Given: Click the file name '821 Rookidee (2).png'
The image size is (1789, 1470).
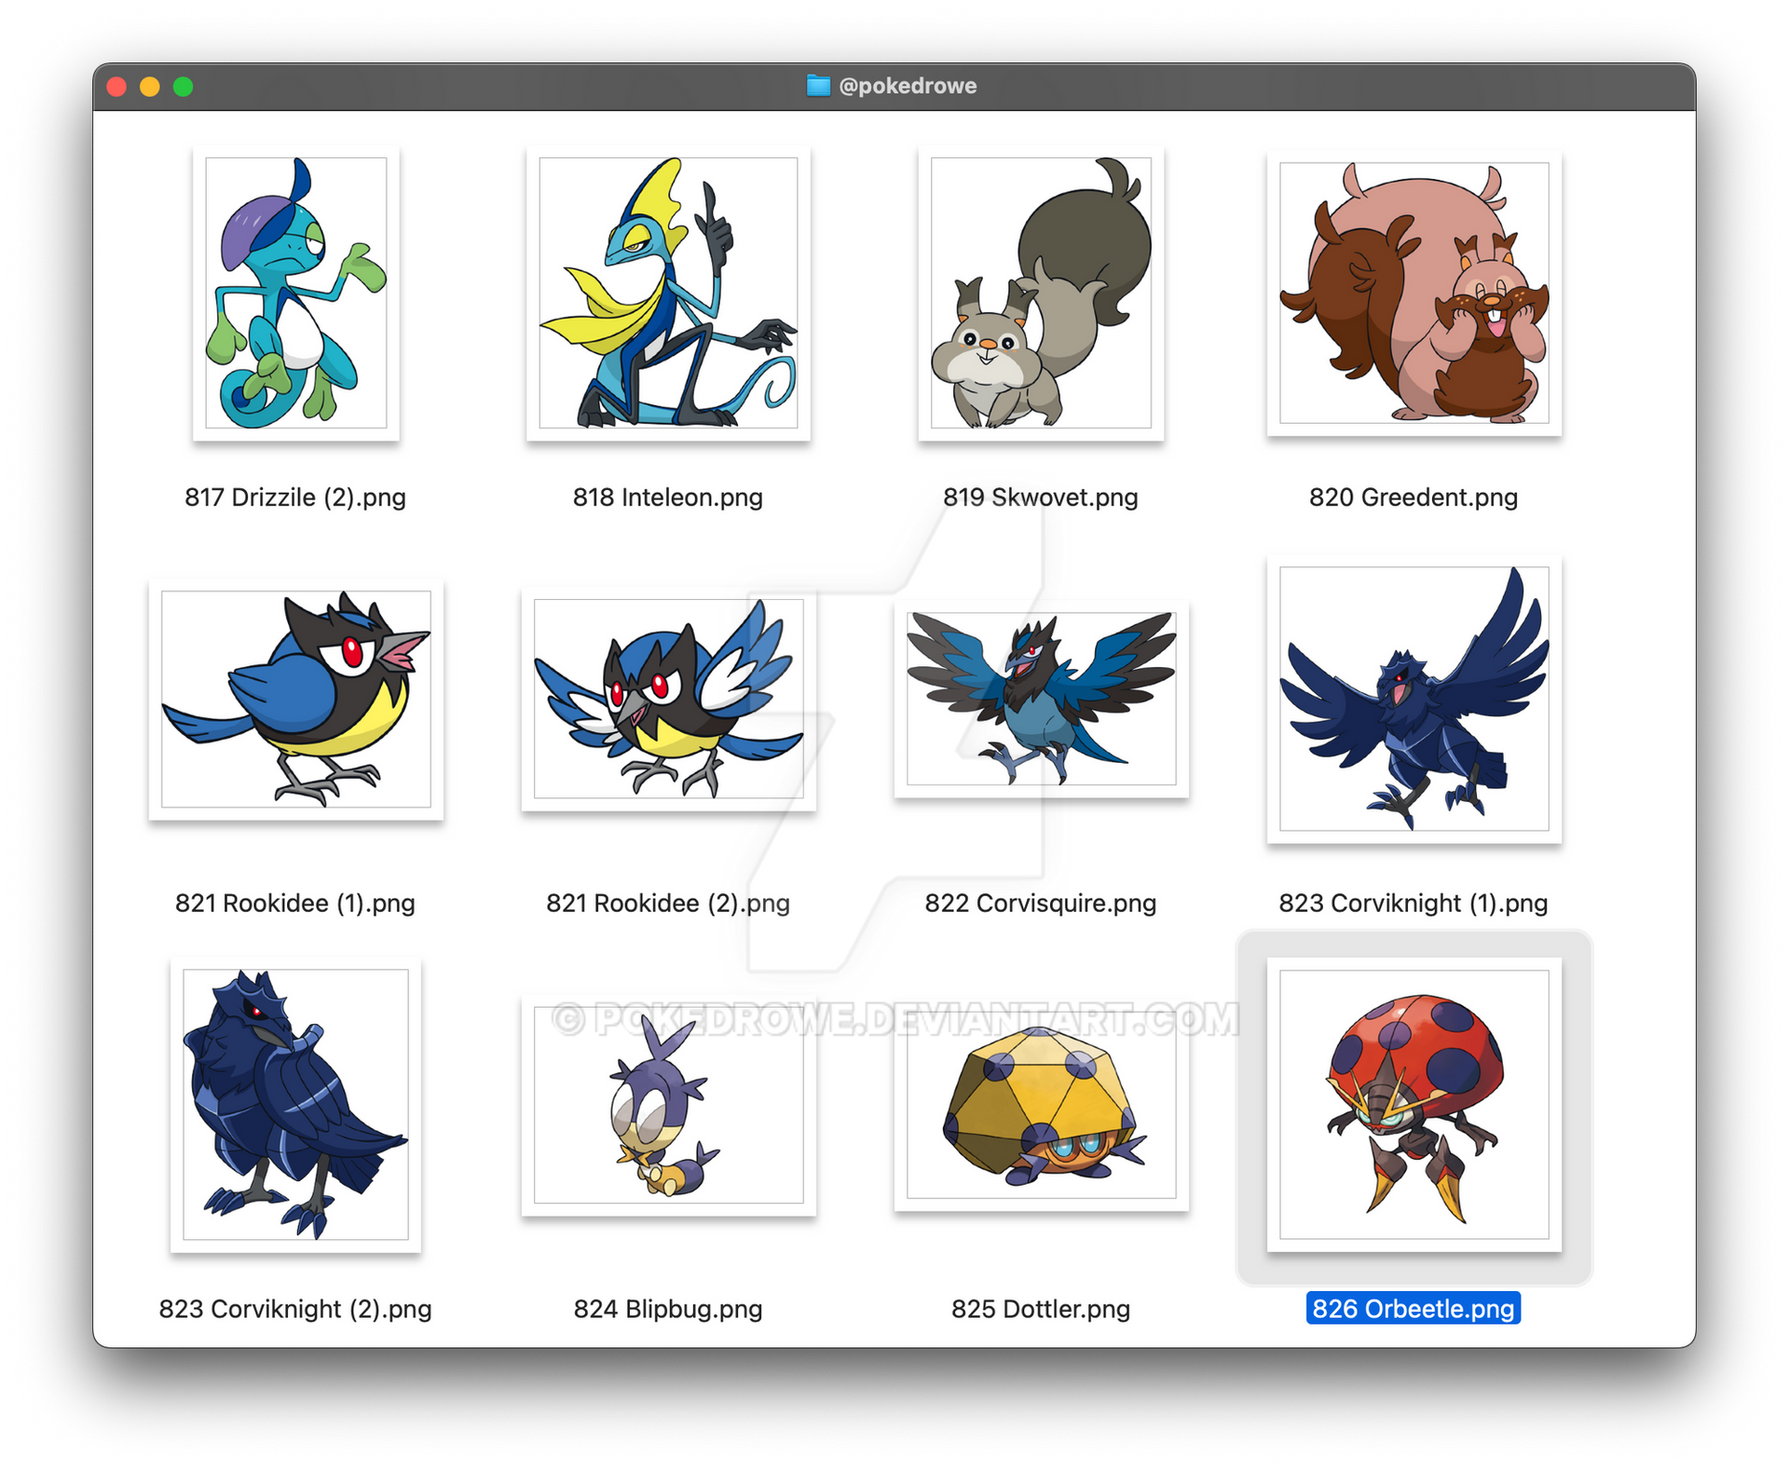Looking at the screenshot, I should pyautogui.click(x=668, y=904).
